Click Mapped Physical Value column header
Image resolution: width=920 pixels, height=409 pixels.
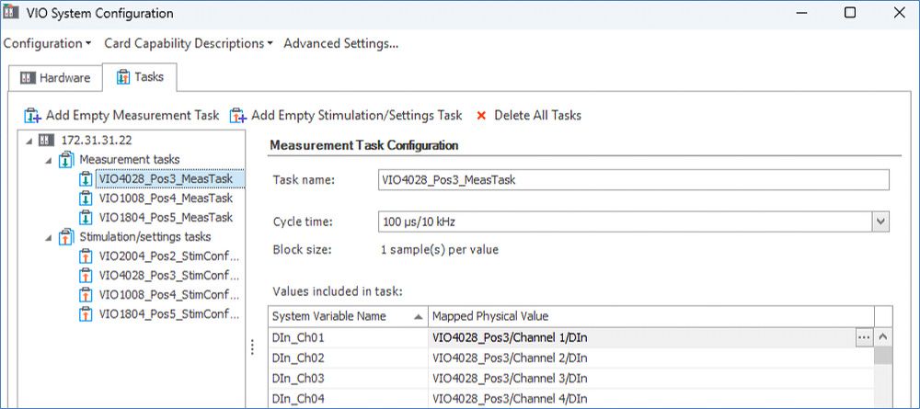[651, 316]
